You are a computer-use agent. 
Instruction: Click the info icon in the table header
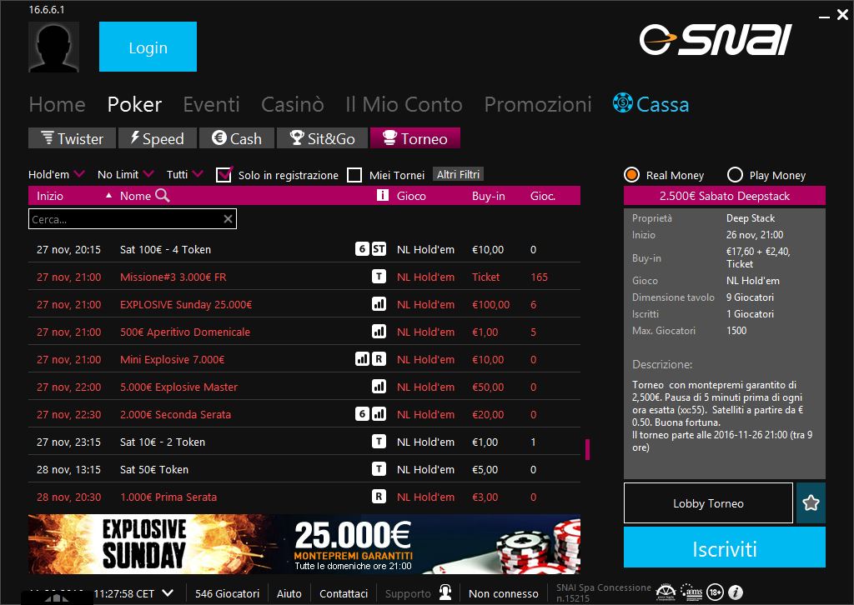(383, 196)
